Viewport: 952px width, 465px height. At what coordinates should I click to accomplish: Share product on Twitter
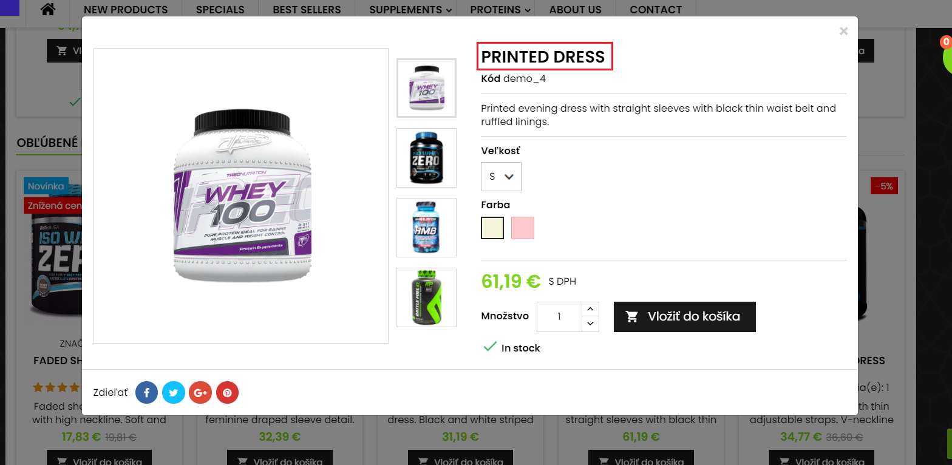173,393
